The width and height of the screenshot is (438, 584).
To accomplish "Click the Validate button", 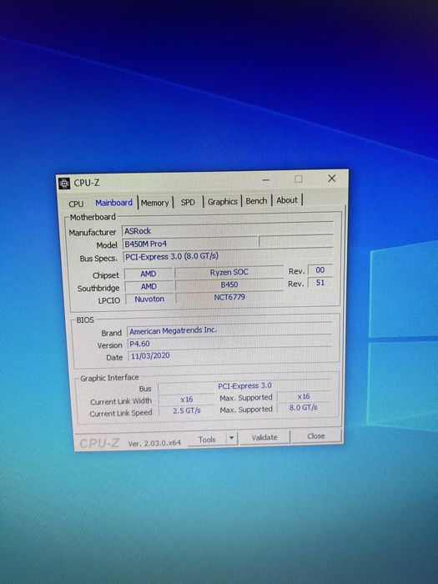I will click(264, 437).
